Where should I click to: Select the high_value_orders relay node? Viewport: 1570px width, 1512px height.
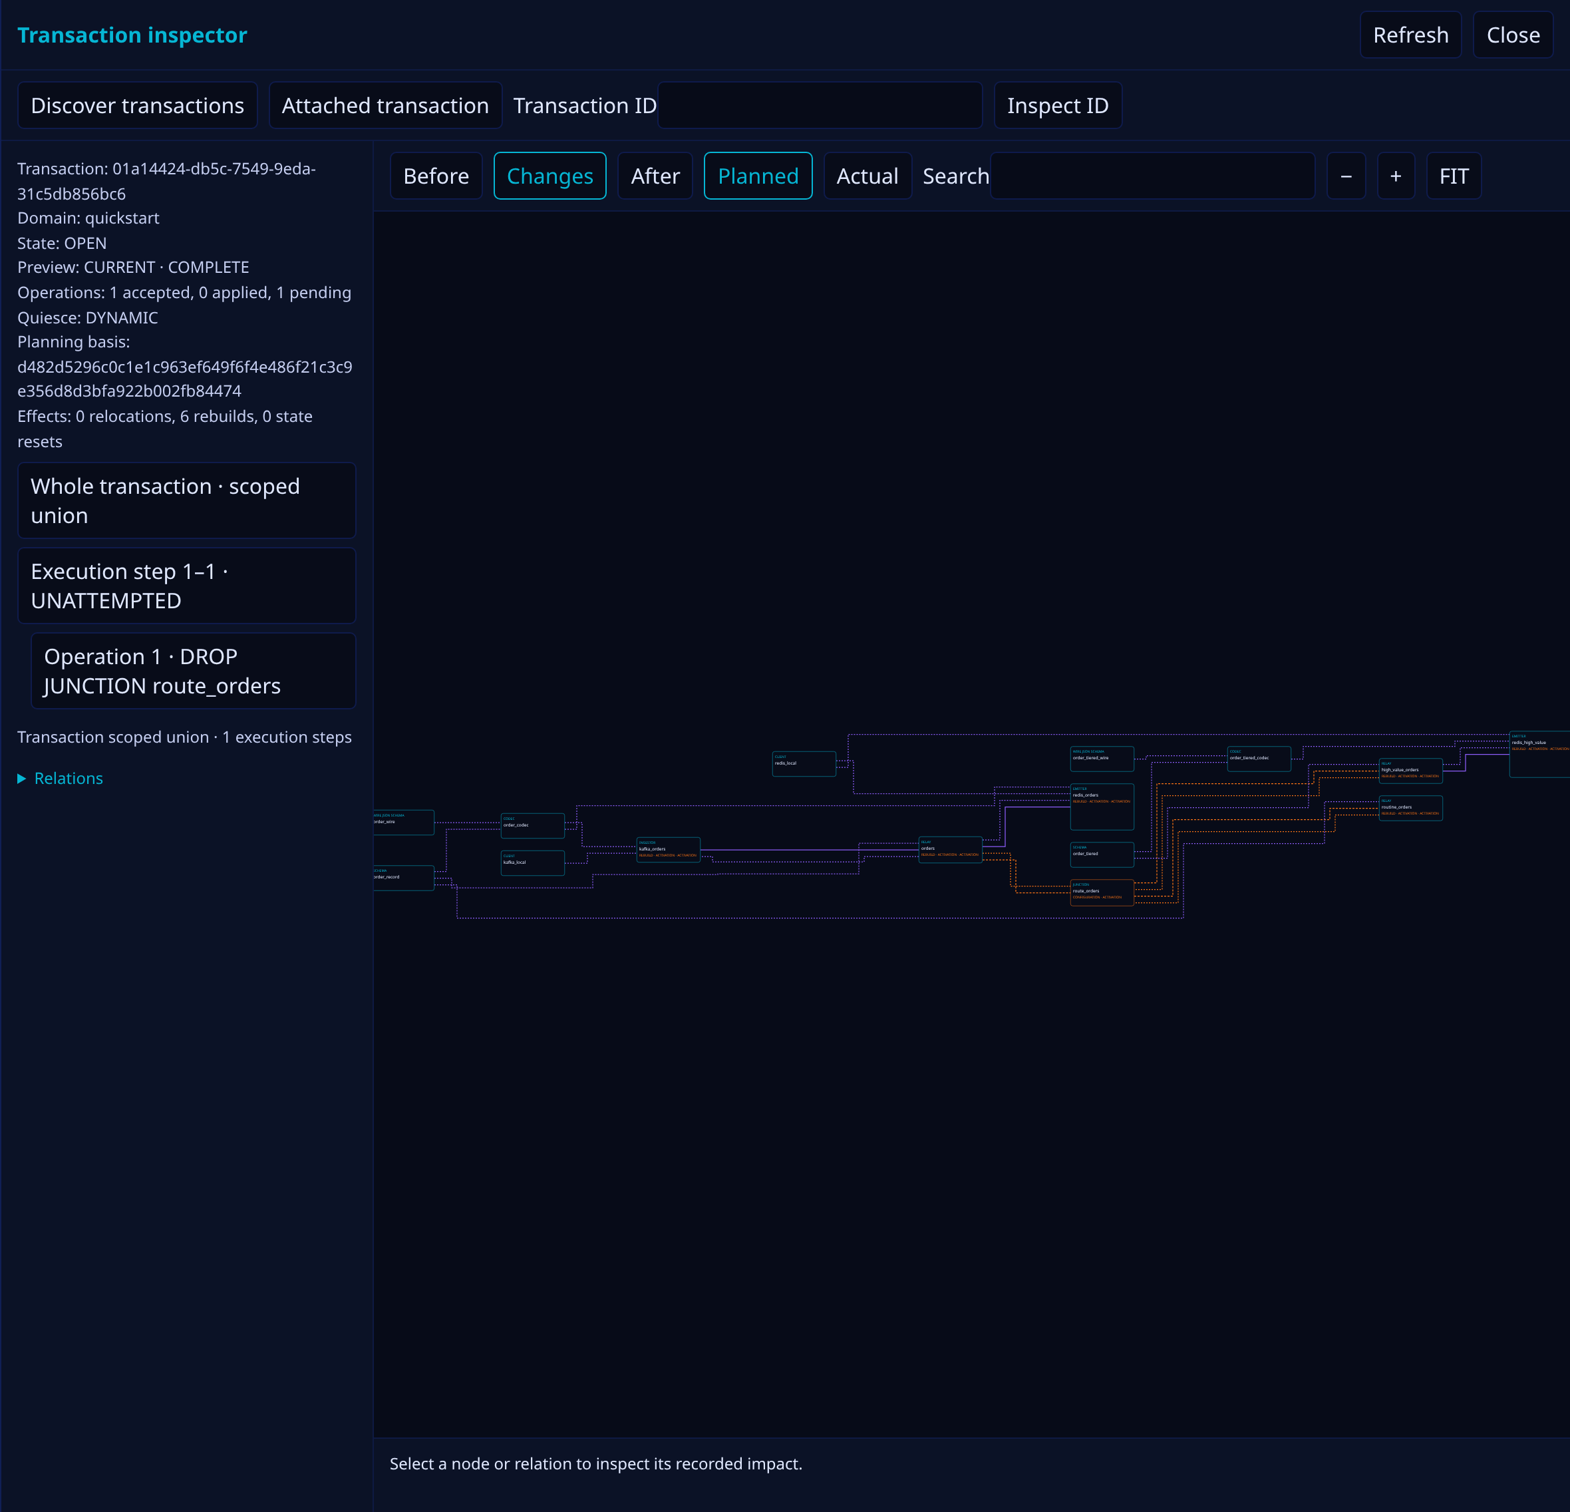pyautogui.click(x=1410, y=771)
